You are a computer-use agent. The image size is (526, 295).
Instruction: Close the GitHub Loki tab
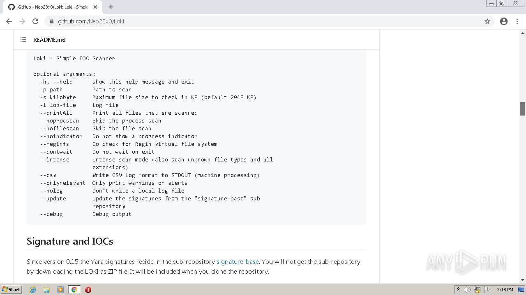95,7
